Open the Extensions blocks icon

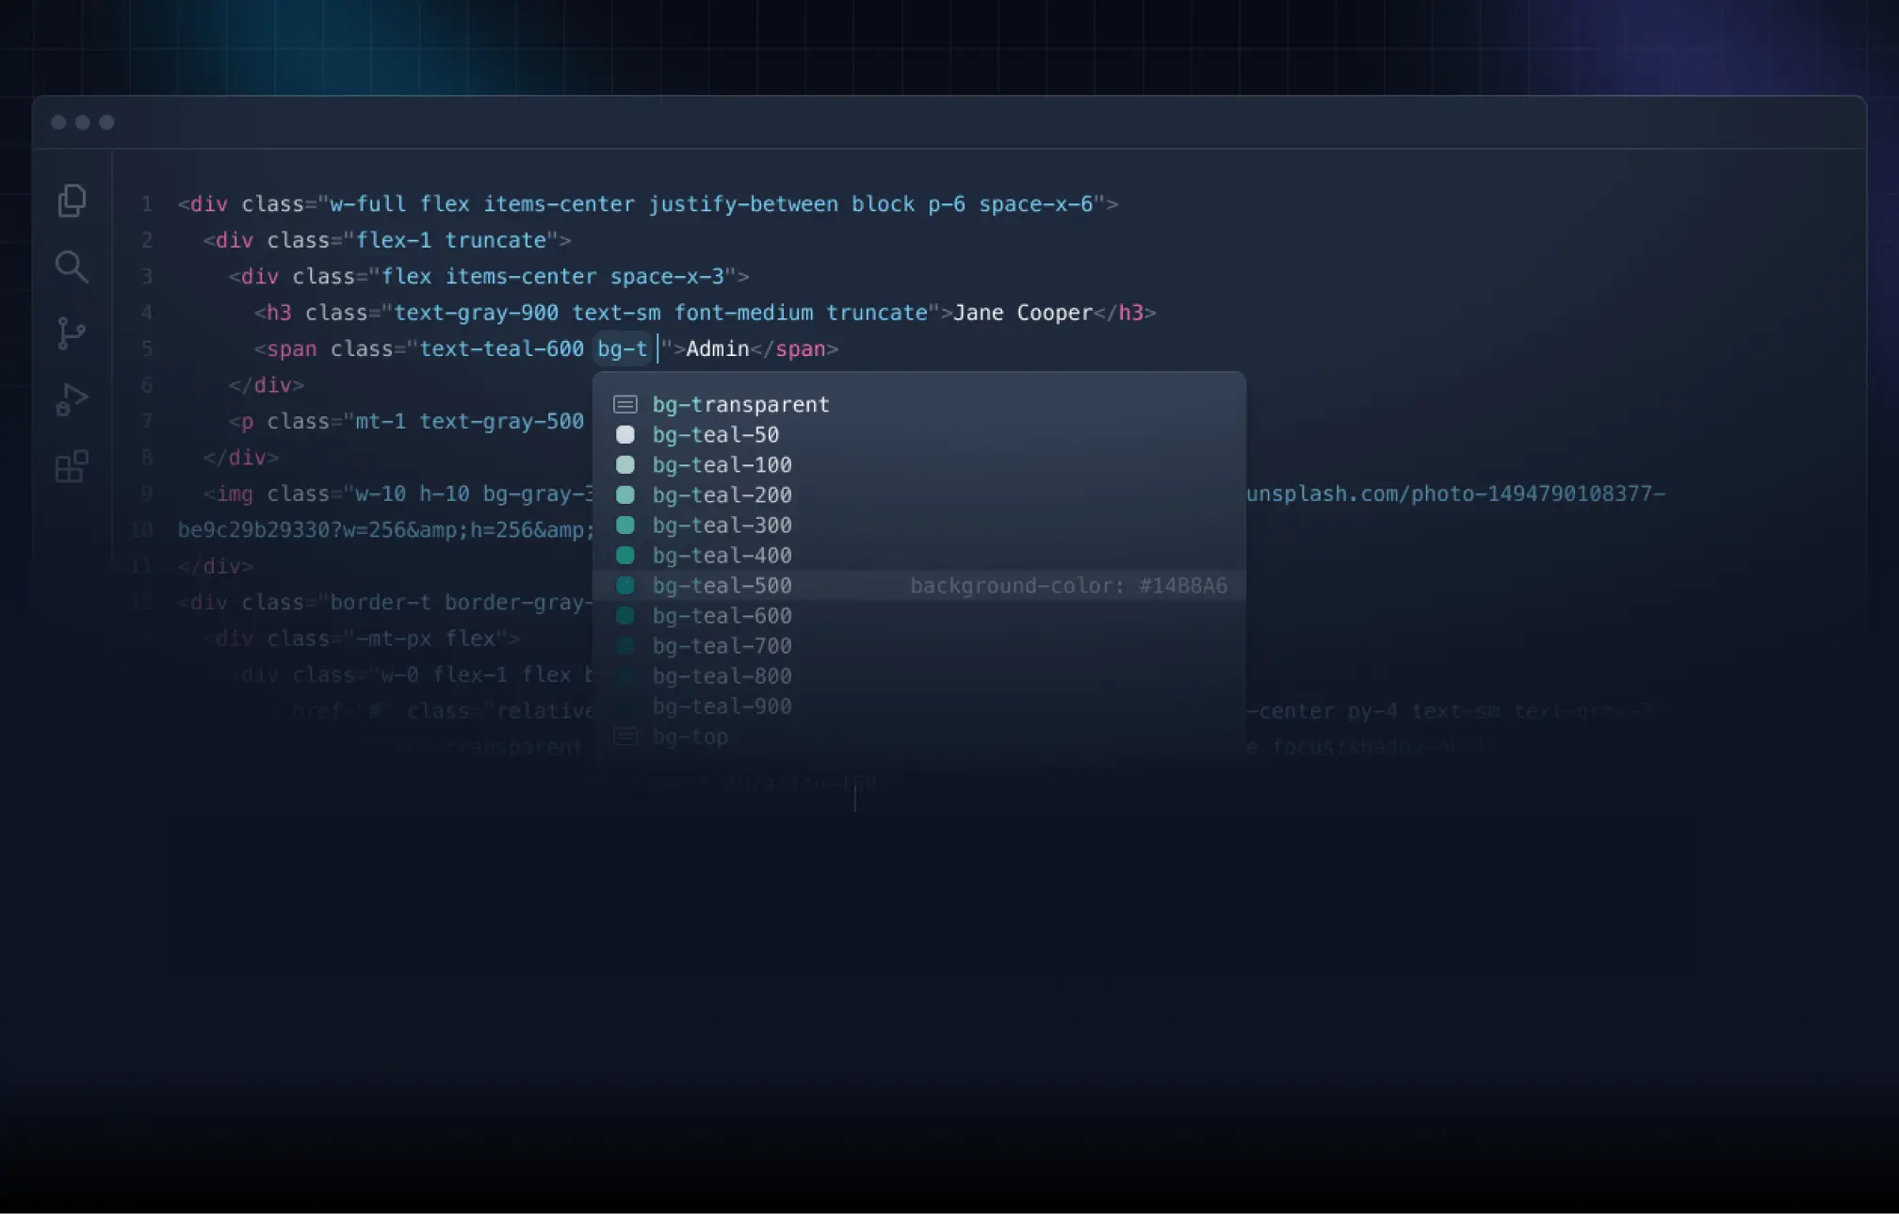(x=72, y=466)
